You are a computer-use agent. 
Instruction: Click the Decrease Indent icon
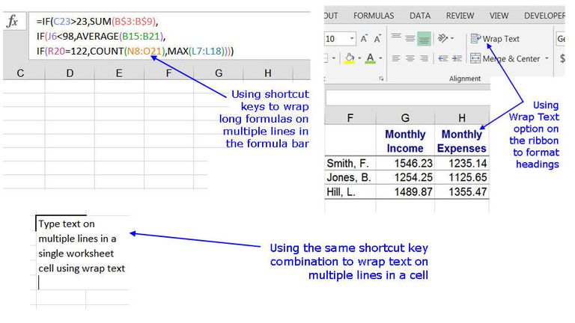click(443, 58)
